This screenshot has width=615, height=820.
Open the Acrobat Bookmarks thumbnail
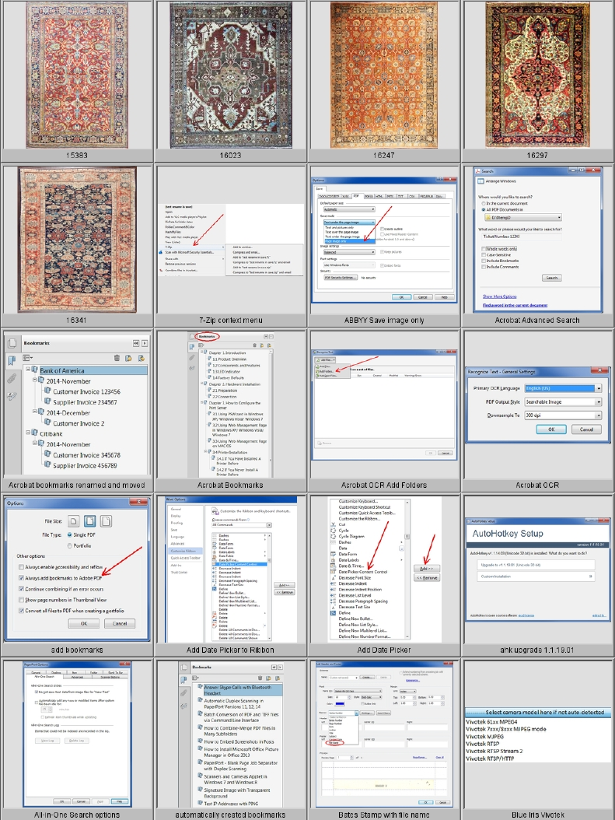230,405
